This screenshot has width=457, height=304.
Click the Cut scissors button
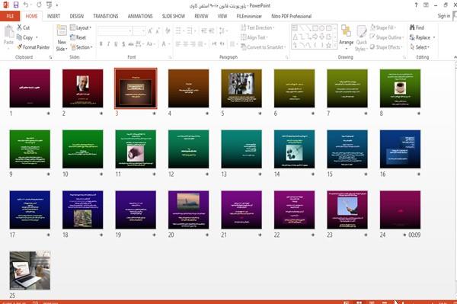click(x=23, y=27)
